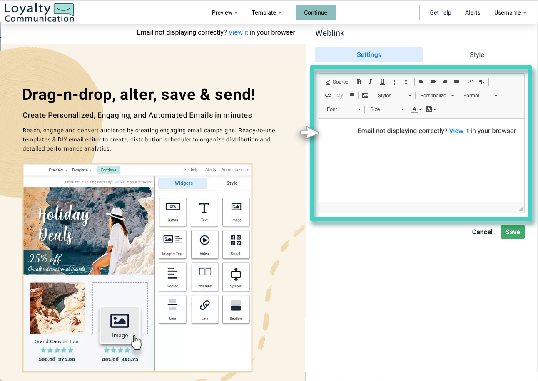
Task: Open the Template menu
Action: click(267, 12)
